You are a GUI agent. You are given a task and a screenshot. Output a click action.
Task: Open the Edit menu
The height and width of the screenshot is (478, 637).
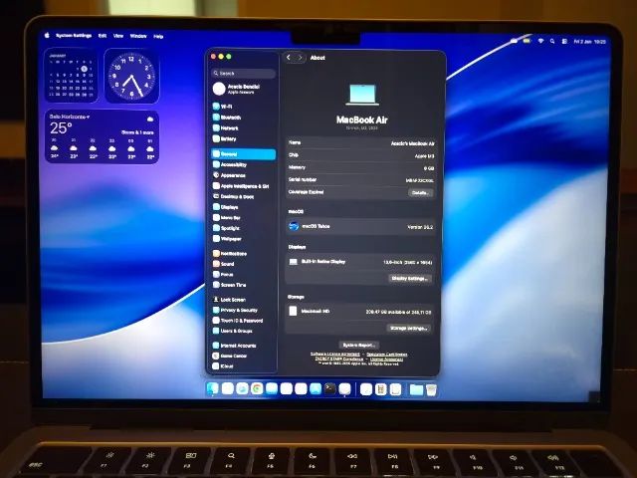click(x=103, y=36)
